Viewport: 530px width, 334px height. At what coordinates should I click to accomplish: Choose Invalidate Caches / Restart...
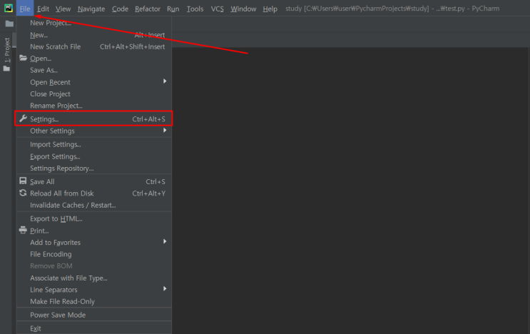pos(94,206)
